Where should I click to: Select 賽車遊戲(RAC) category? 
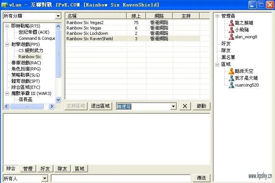coord(26,63)
